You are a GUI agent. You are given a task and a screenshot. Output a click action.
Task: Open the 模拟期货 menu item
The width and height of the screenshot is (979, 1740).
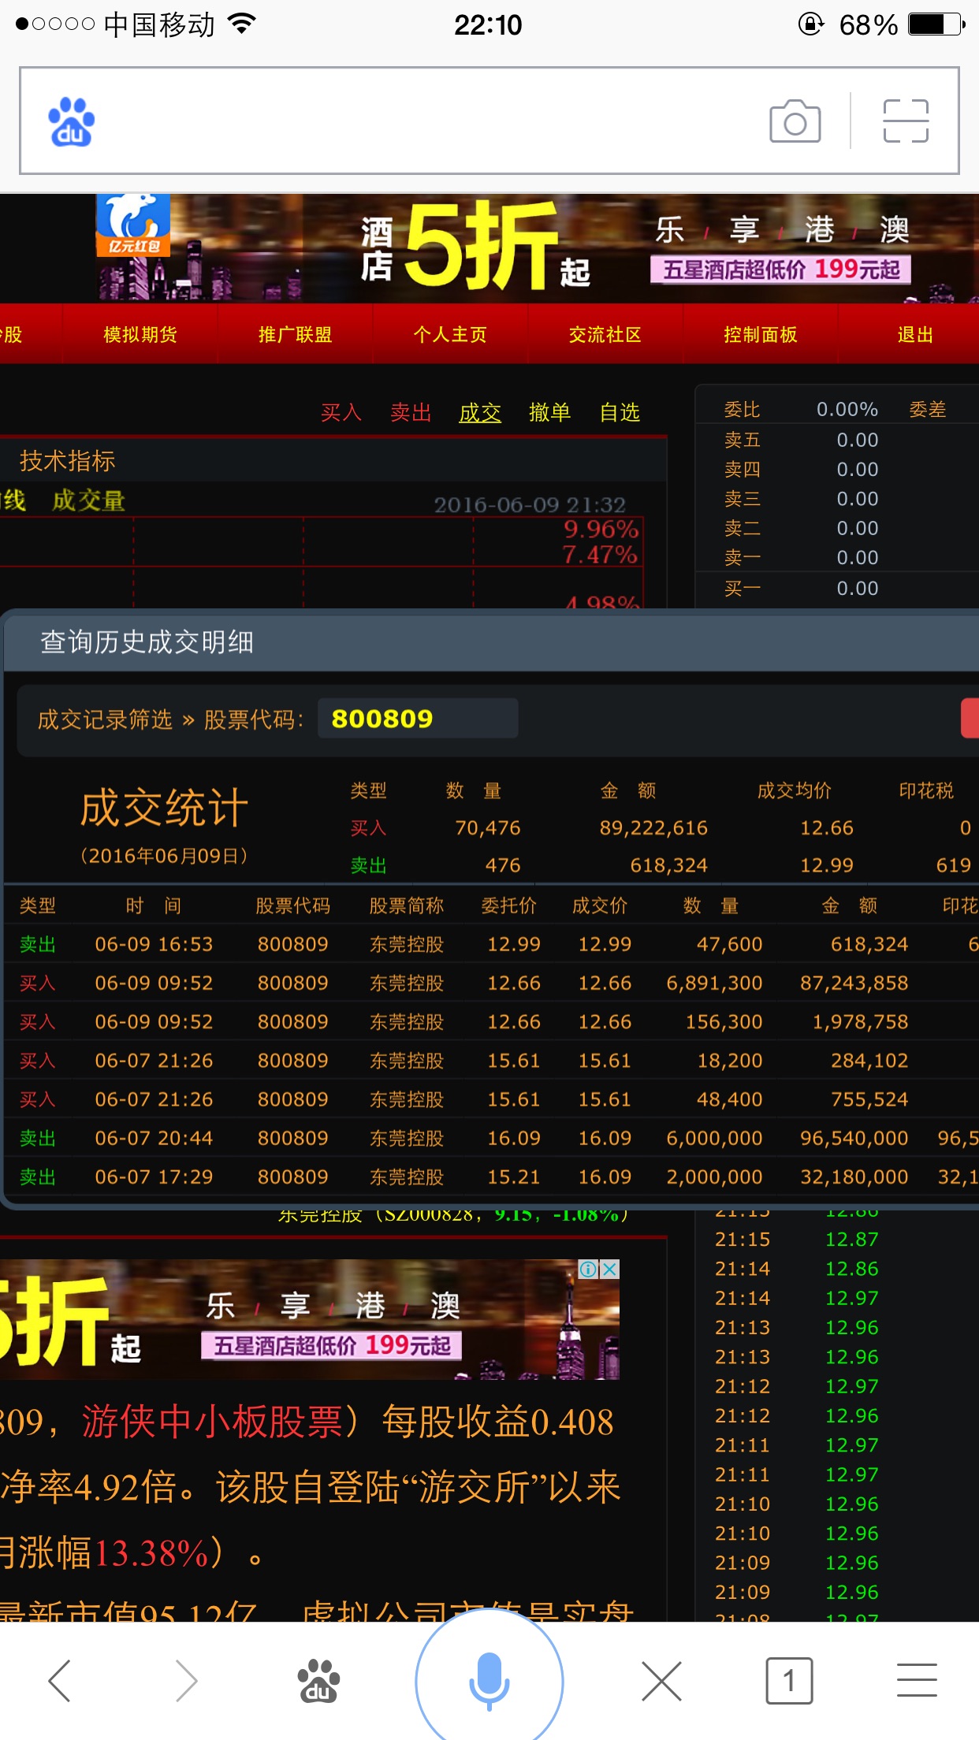point(140,335)
